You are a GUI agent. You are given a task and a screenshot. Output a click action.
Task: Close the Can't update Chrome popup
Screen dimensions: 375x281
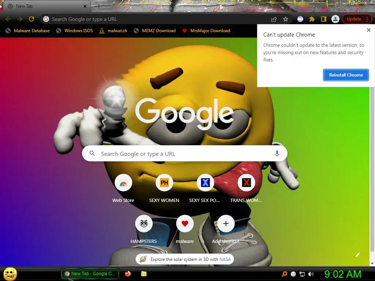[368, 30]
